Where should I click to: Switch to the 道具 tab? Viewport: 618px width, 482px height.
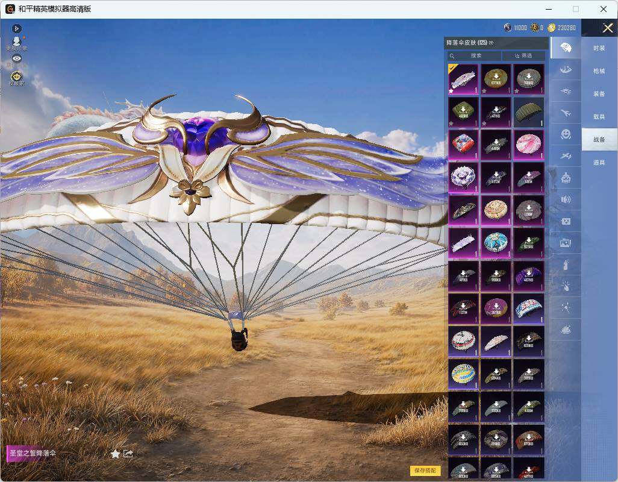[x=599, y=163]
